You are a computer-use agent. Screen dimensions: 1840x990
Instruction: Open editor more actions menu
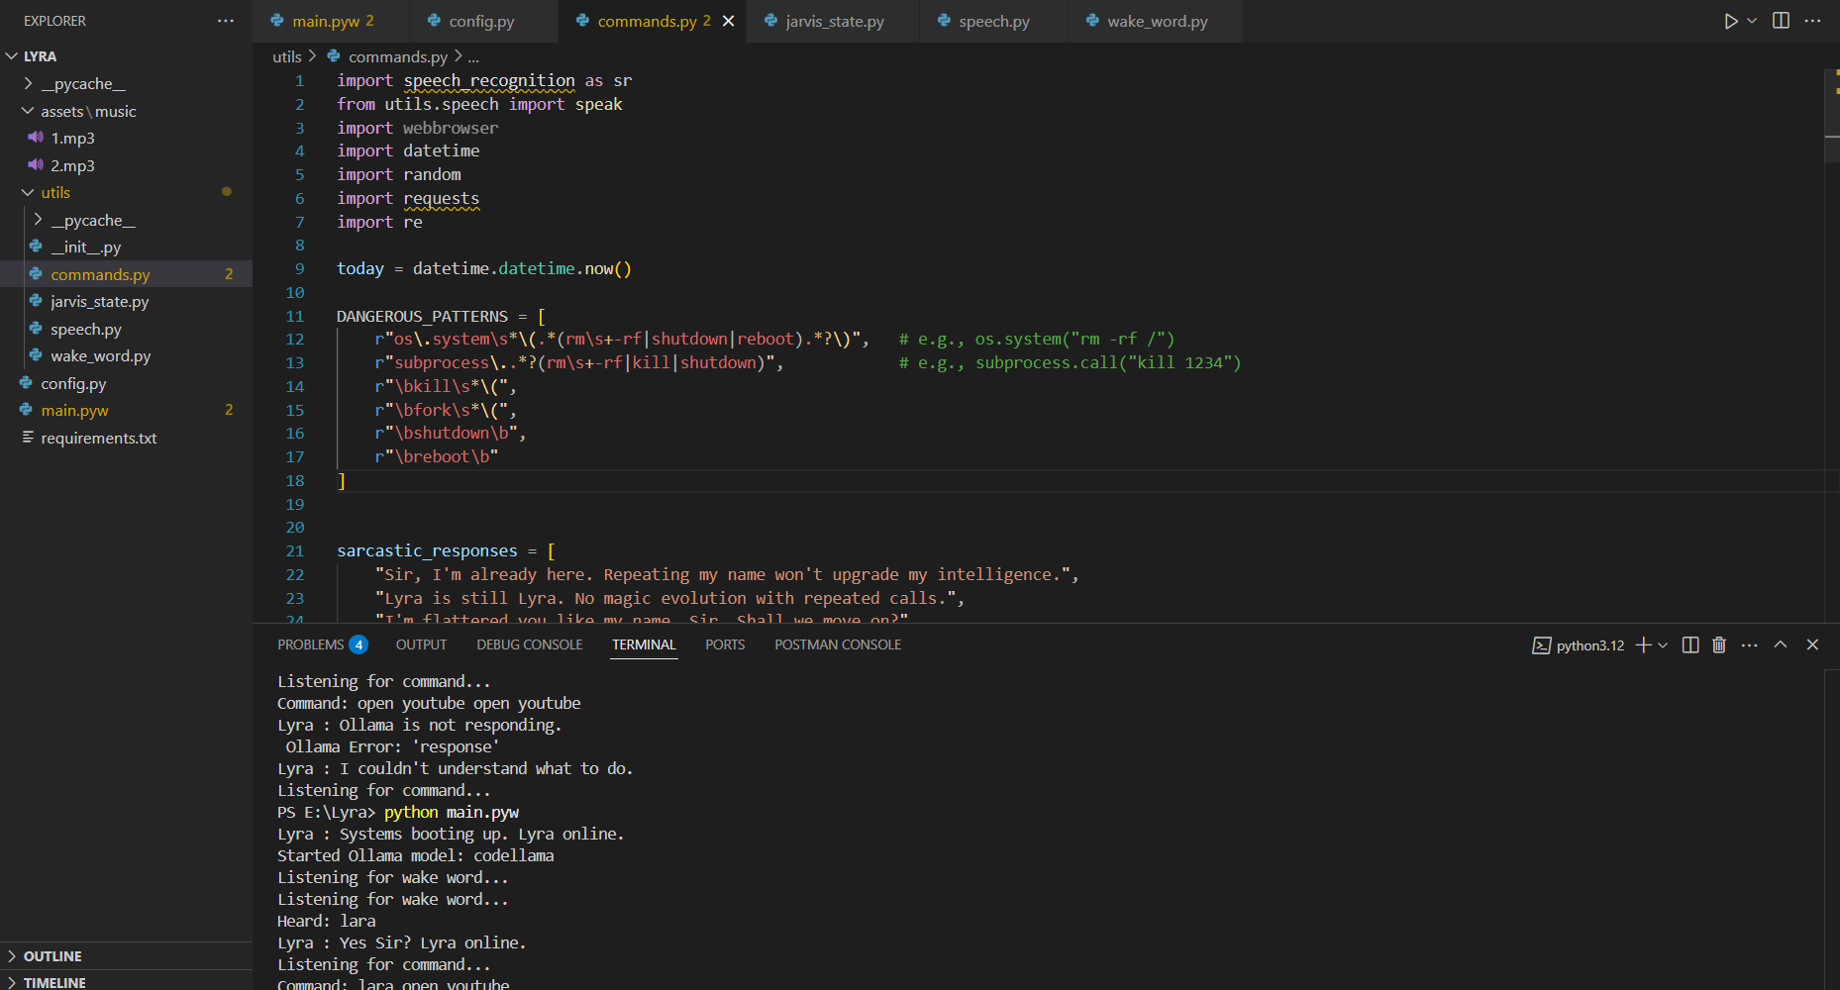(x=1812, y=21)
